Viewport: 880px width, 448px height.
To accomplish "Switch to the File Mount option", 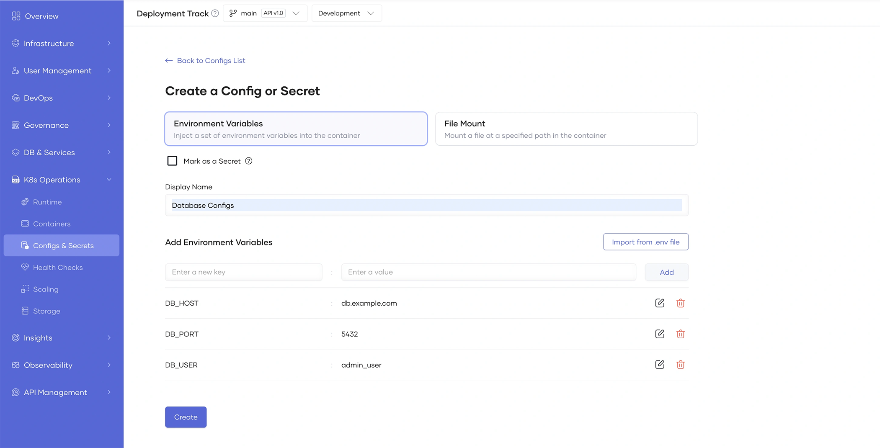I will 566,129.
